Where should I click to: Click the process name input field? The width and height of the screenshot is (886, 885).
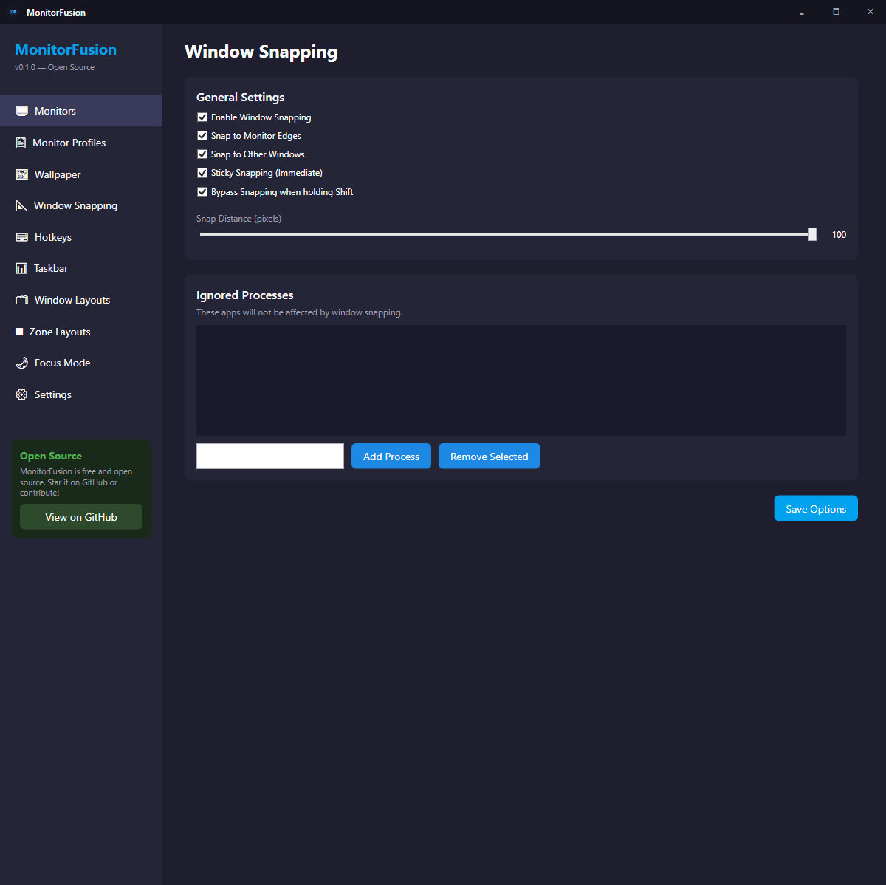(269, 456)
